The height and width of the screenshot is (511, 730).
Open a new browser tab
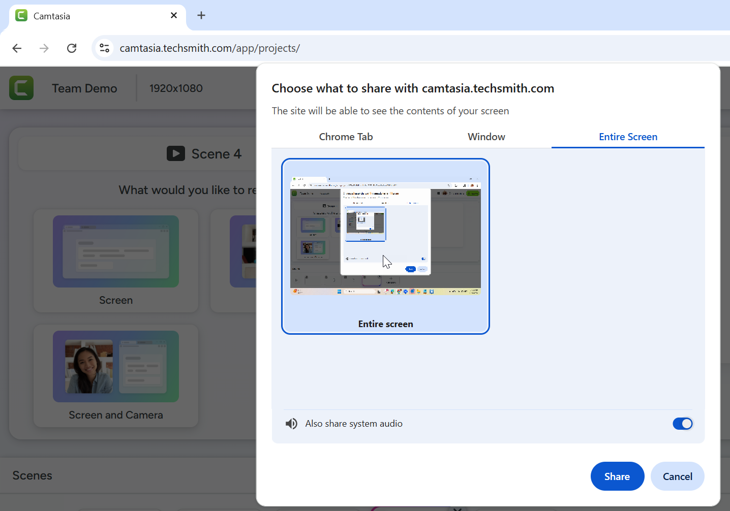click(201, 15)
